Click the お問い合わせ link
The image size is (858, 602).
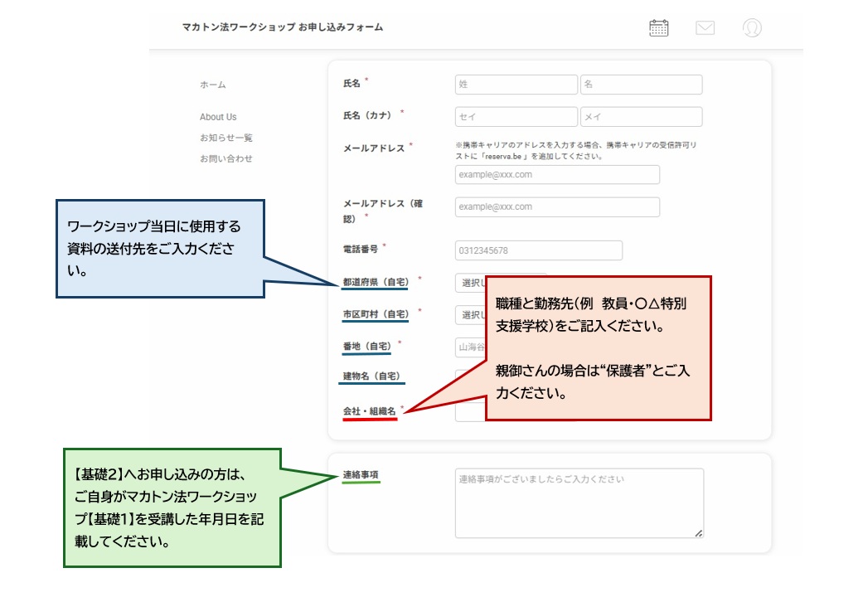pos(225,158)
